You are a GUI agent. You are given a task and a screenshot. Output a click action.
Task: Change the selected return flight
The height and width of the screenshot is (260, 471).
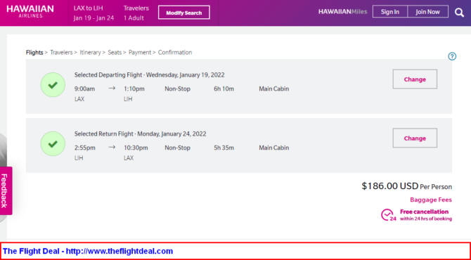(415, 138)
